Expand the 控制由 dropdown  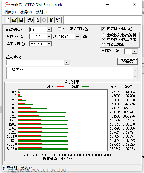coord(66,63)
